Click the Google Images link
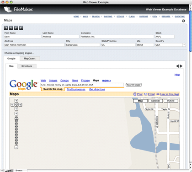Screen dimensions: 192x172 point(53,81)
